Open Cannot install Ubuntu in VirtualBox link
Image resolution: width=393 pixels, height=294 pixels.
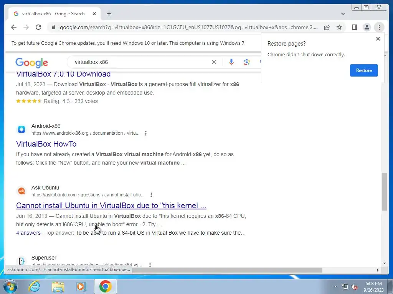tap(111, 206)
